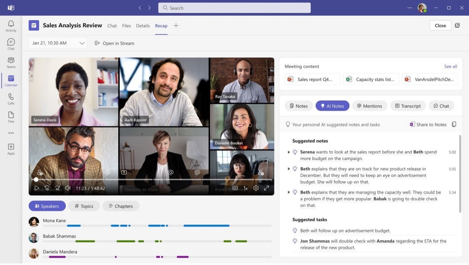The height and width of the screenshot is (265, 469).
Task: Open video settings gear
Action: (256, 188)
